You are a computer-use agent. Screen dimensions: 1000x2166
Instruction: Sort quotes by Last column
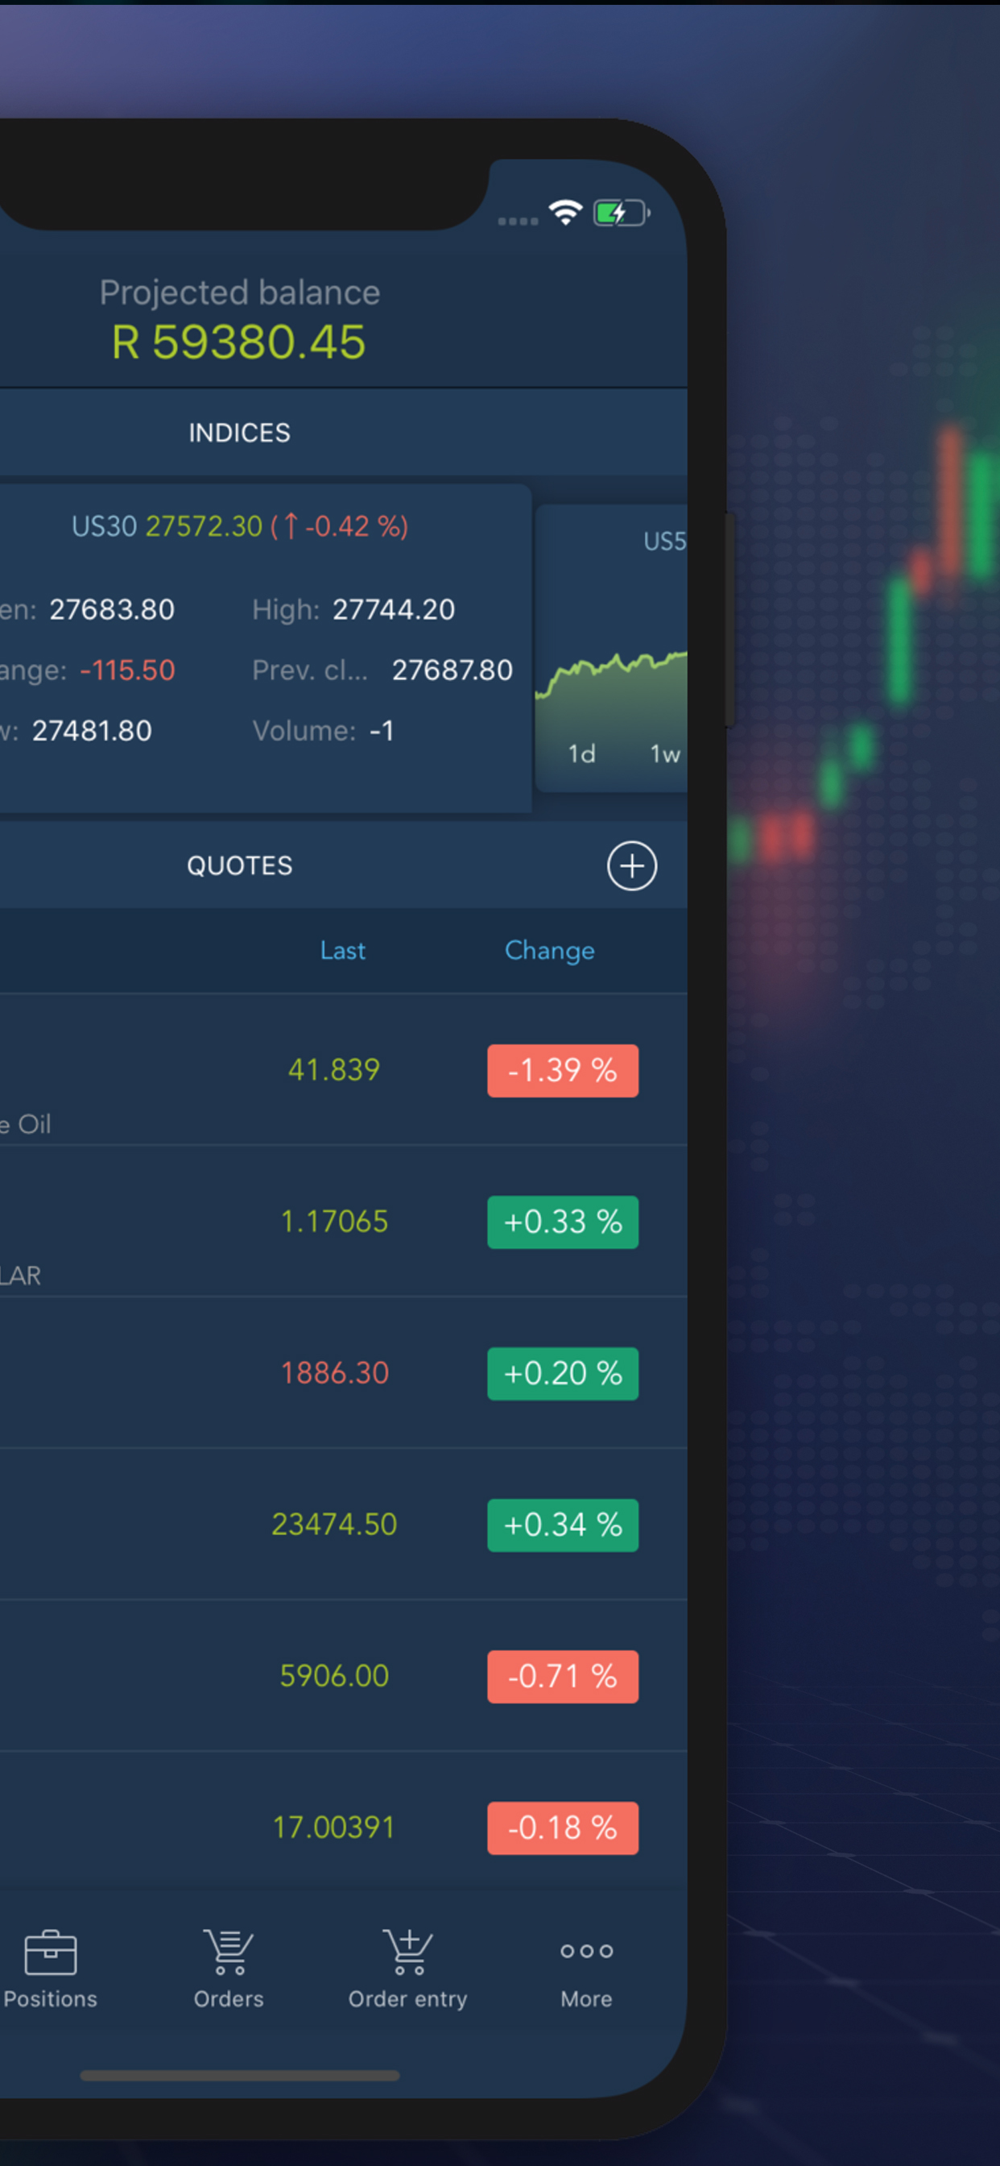(343, 950)
